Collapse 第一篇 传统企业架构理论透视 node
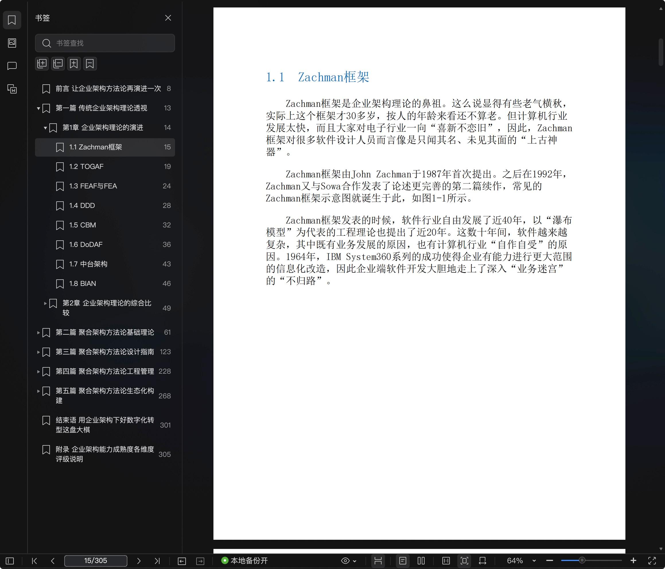Viewport: 665px width, 569px height. (x=38, y=108)
